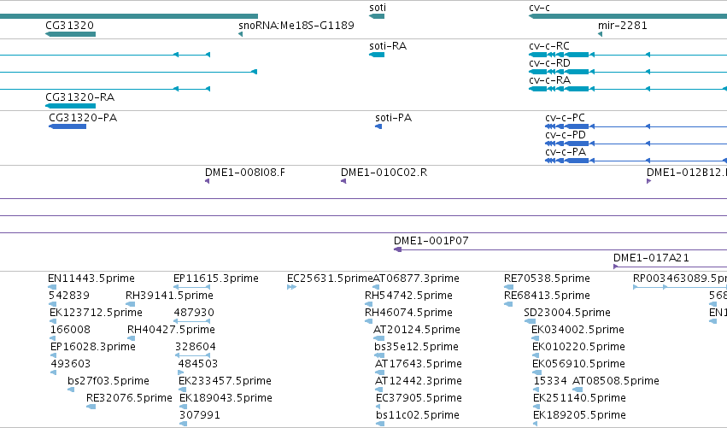Click the 307991 feature
Screen dimensions: 727x428
click(183, 424)
